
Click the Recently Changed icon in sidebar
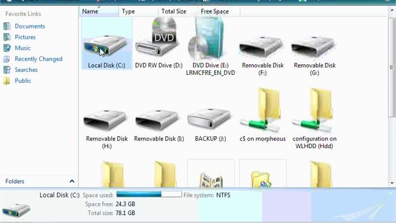point(7,59)
